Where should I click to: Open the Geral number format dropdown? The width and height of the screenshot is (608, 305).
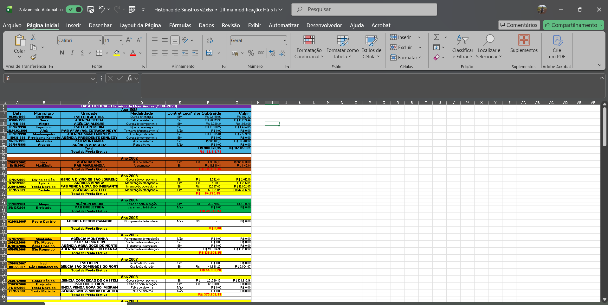point(284,40)
